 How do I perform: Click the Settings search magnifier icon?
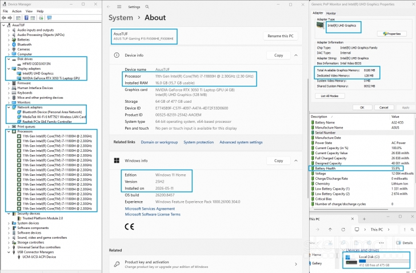tap(147, 7)
